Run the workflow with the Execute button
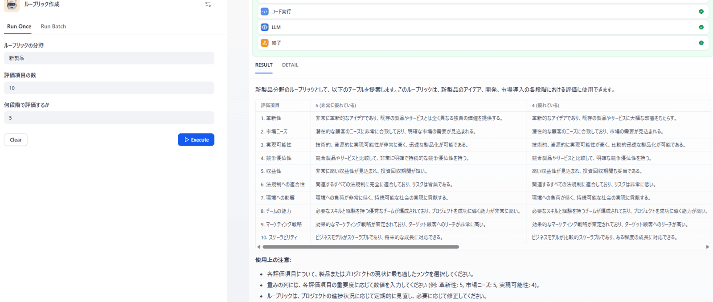The width and height of the screenshot is (713, 302). point(196,140)
